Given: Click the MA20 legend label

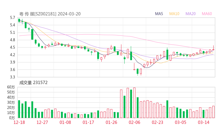Looking at the screenshot, I should (x=191, y=14).
